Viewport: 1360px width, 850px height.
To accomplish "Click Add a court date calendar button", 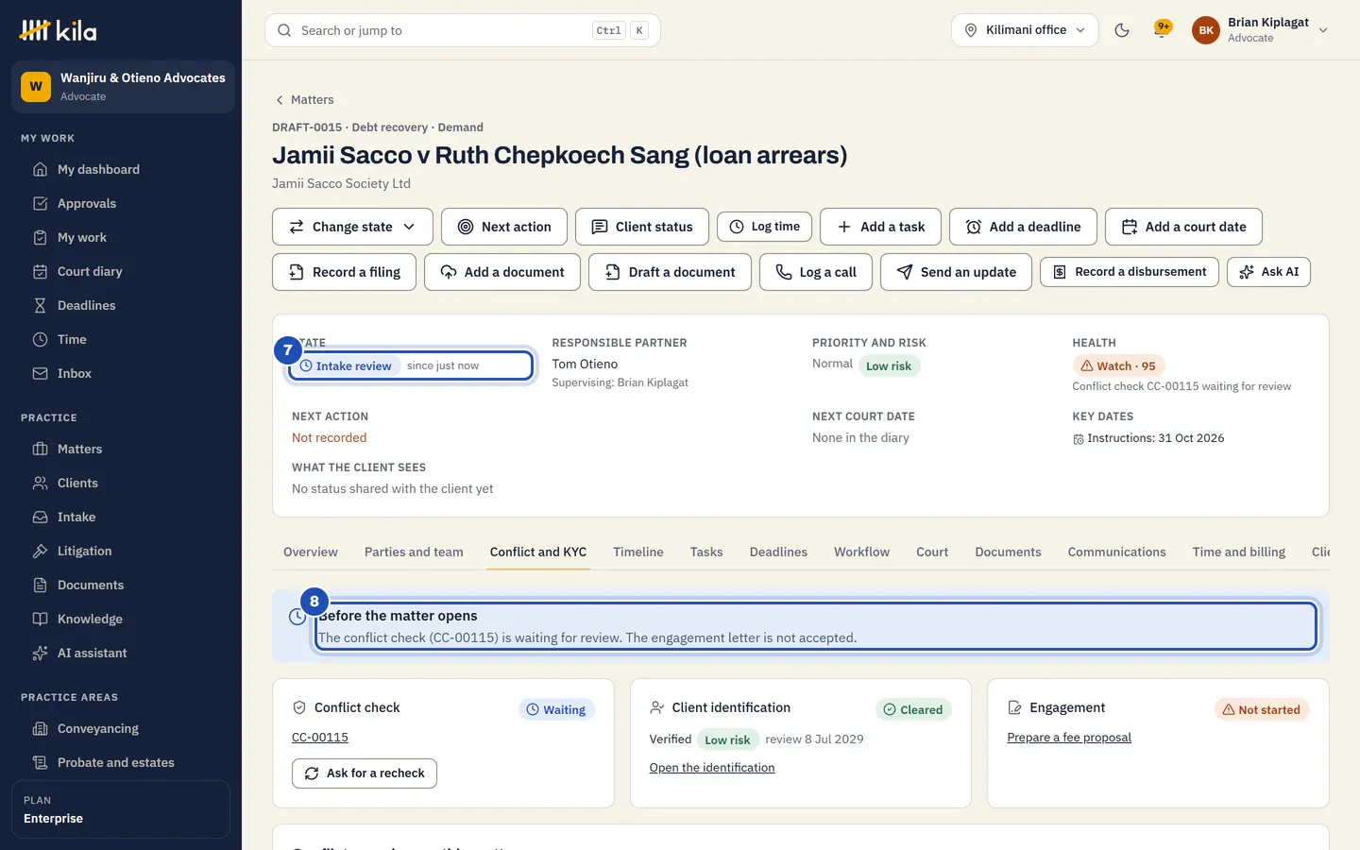I will point(1183,227).
